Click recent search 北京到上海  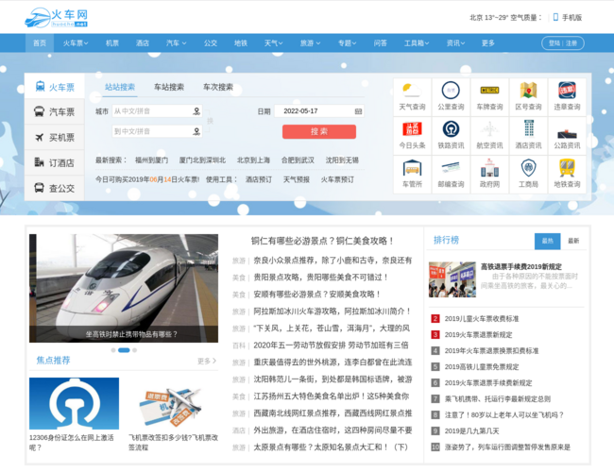coord(253,160)
